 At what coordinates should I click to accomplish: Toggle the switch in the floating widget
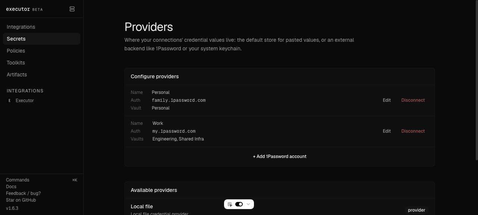(239, 204)
